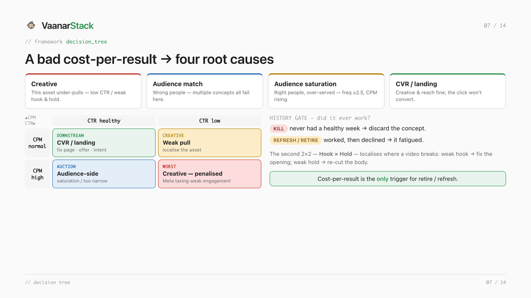This screenshot has width=531, height=298.
Task: Click 'saturation / too narrow' subtitle
Action: [x=82, y=181]
